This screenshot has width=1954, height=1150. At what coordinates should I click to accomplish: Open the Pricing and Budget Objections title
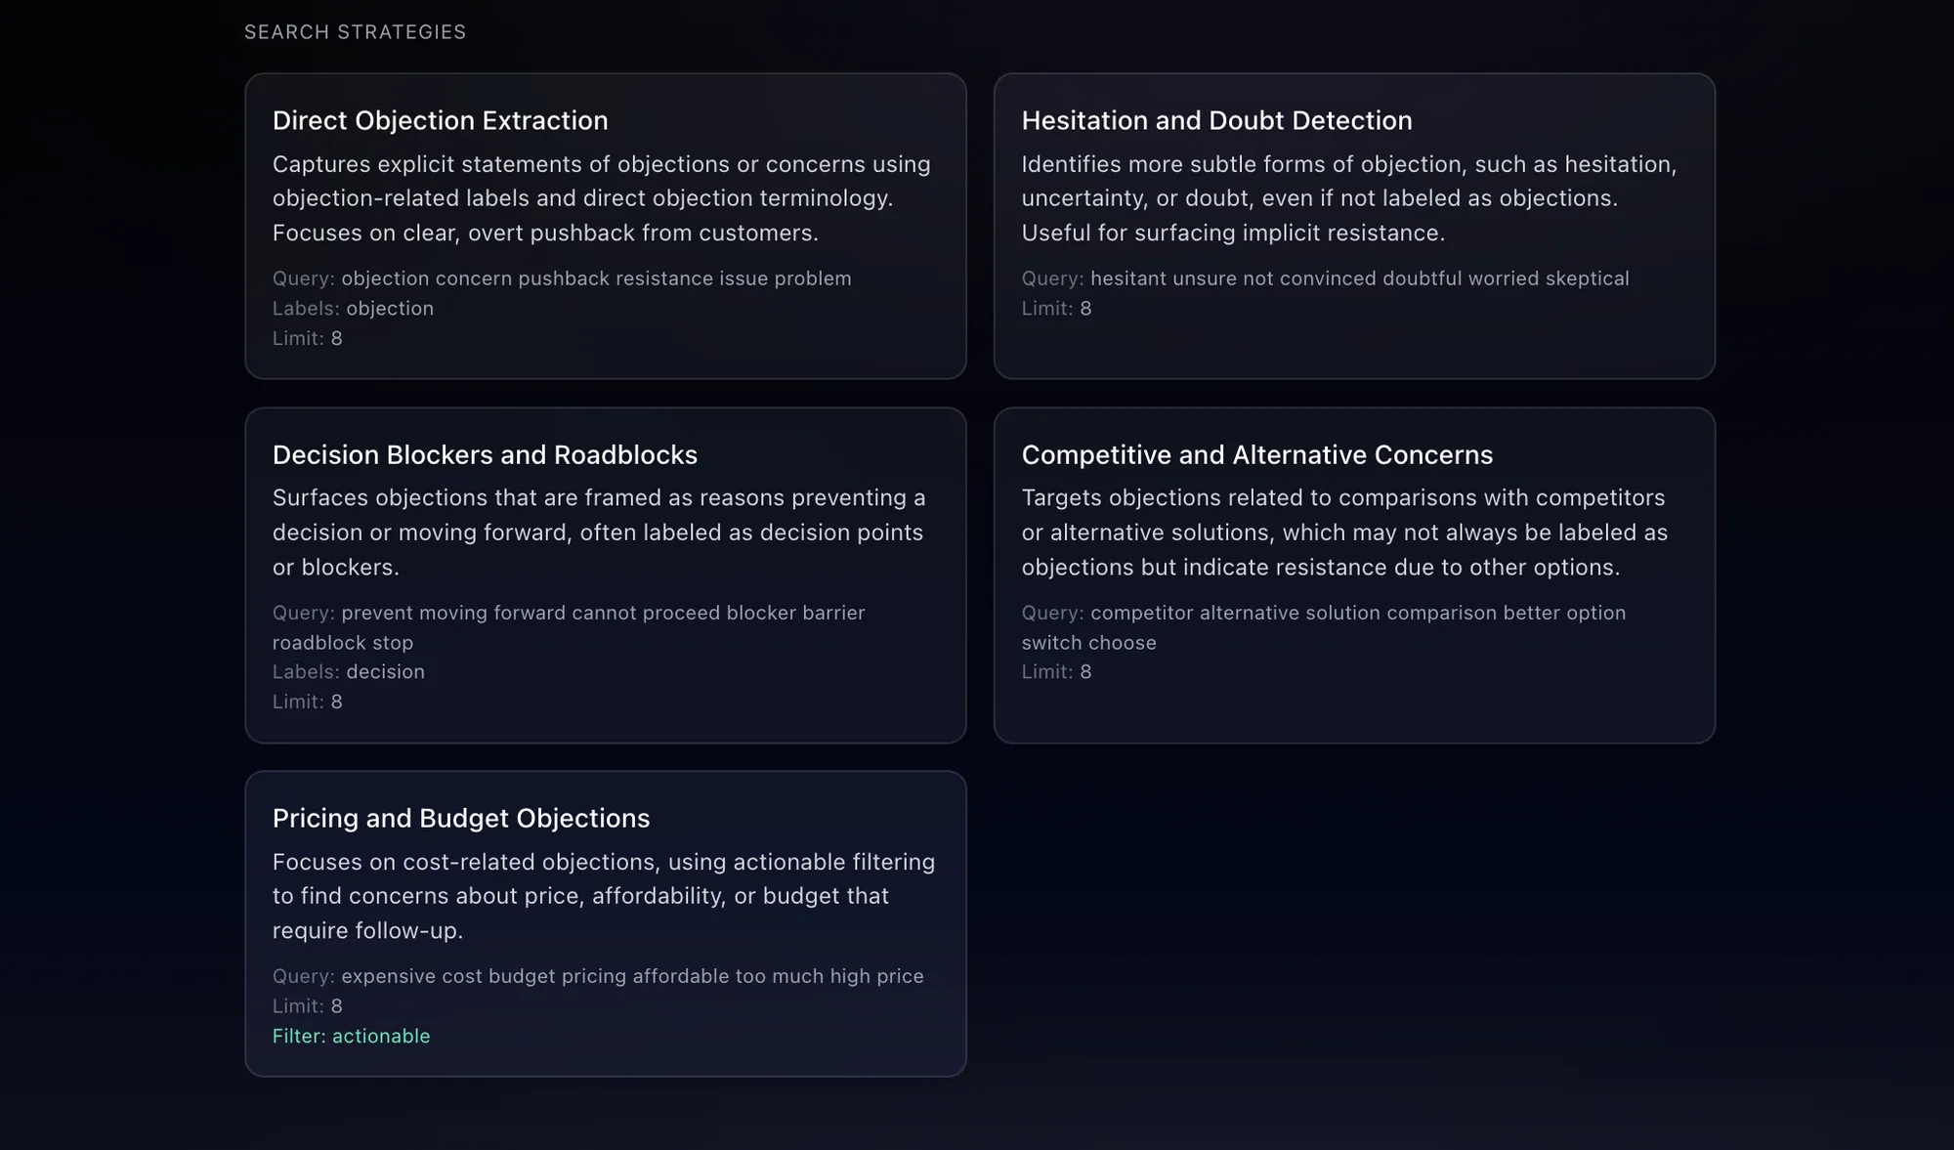[460, 819]
